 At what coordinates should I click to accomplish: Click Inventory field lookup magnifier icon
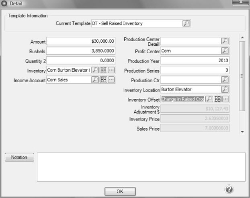coord(95,70)
